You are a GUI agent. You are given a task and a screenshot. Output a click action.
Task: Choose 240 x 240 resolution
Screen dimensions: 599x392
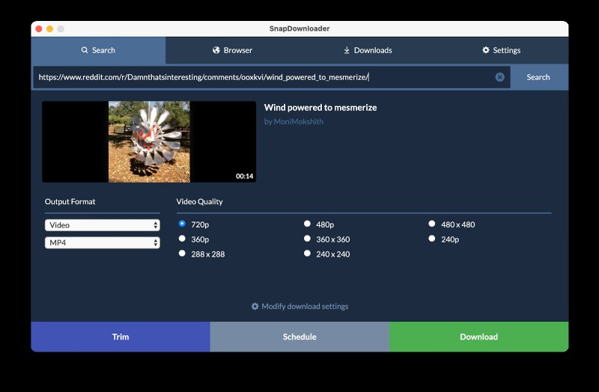307,254
